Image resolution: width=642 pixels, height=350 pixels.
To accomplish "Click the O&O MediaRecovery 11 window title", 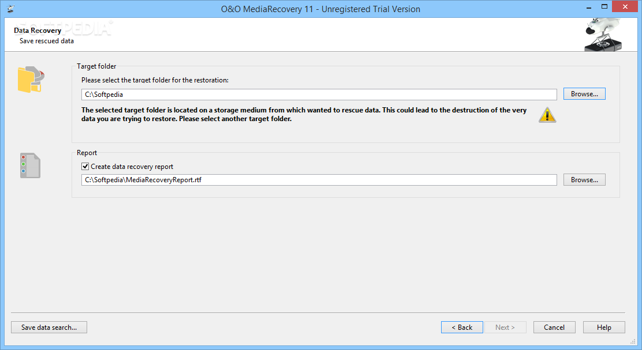I will pyautogui.click(x=320, y=9).
